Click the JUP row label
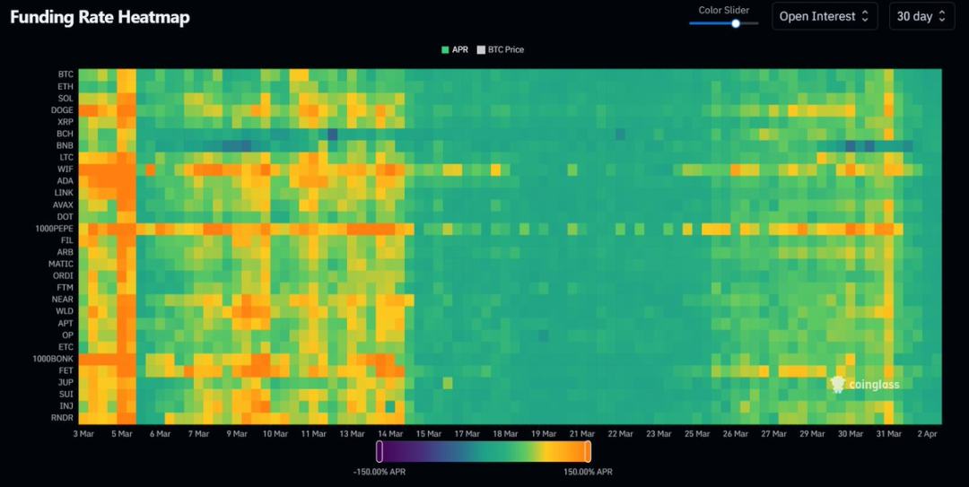This screenshot has height=487, width=969. pyautogui.click(x=65, y=382)
